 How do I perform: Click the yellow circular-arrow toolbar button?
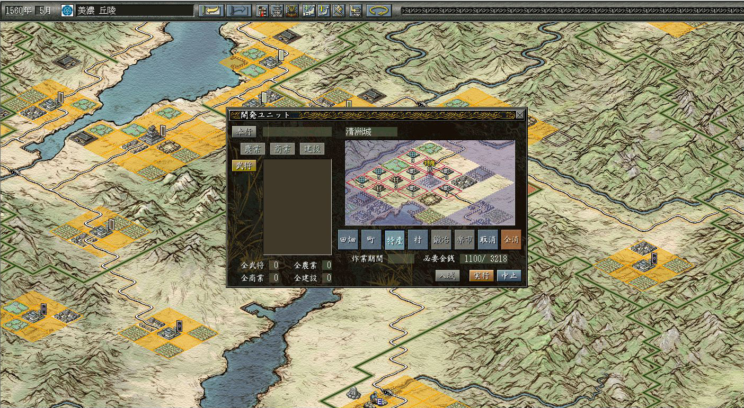[x=379, y=11]
